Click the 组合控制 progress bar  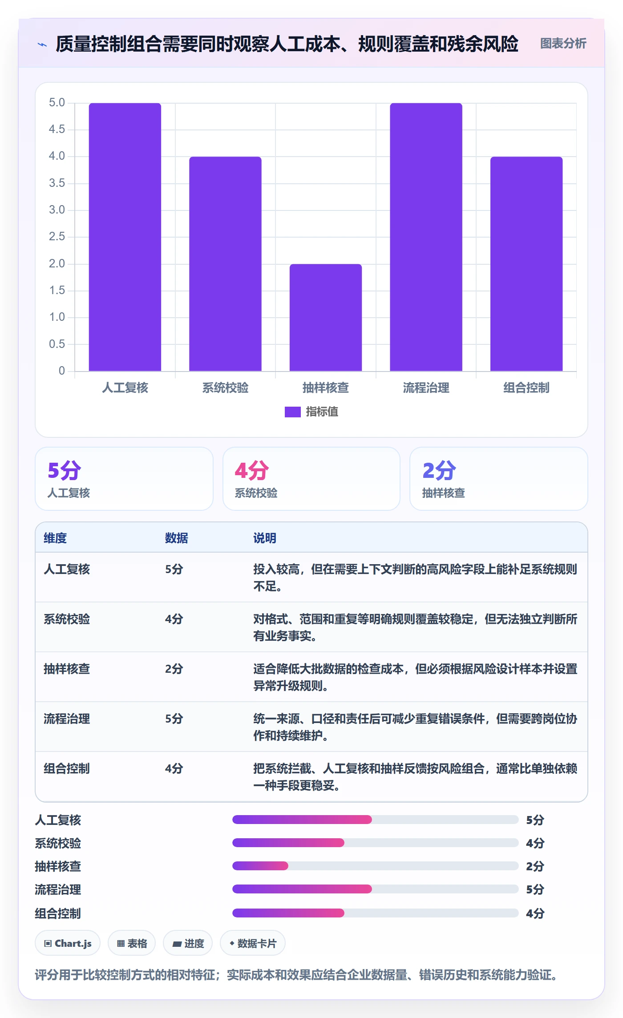coord(375,913)
